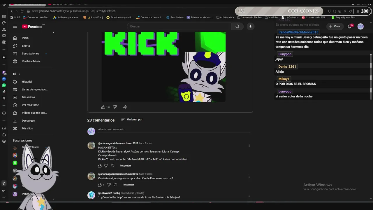Open Ver más tarde in the sidebar
This screenshot has height=210, width=373.
[31, 105]
